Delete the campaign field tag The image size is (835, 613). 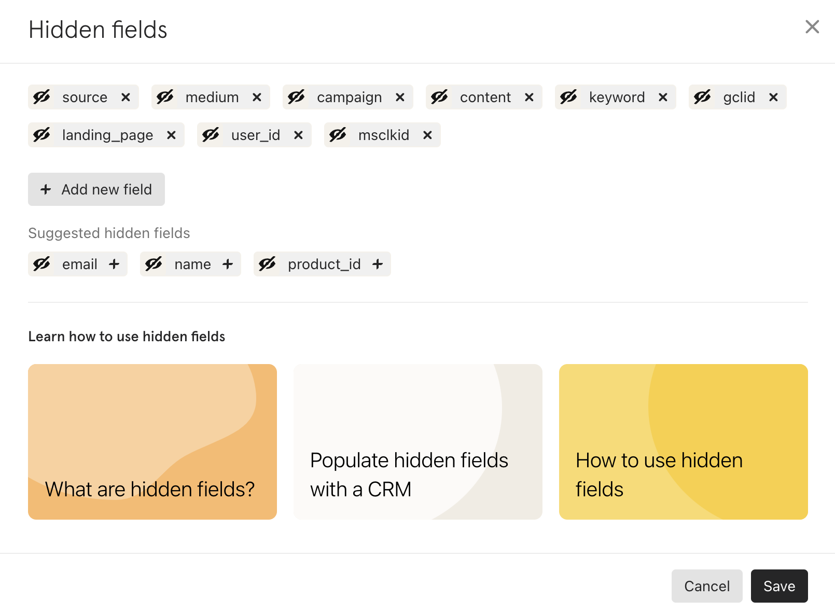pos(400,97)
